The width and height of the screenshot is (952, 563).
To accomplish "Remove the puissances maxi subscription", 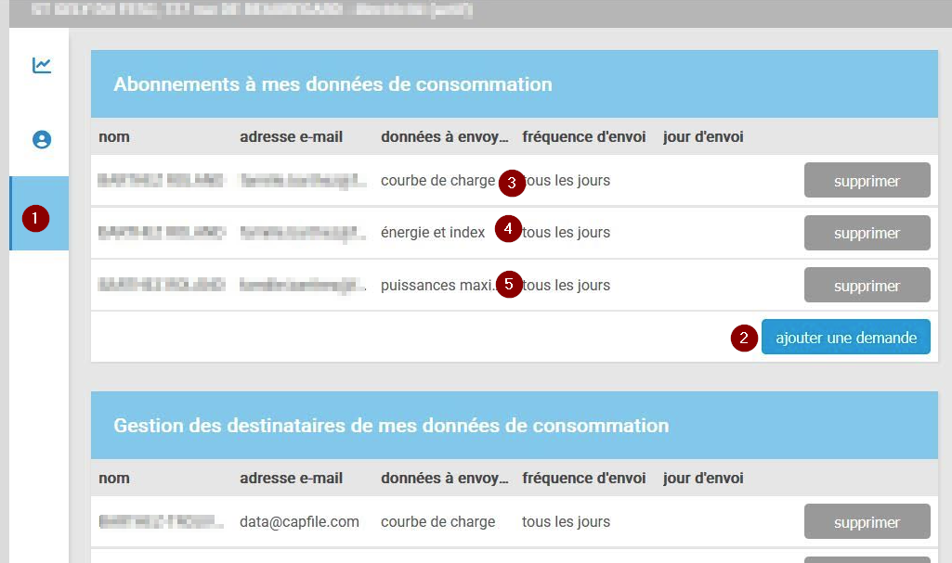I will coord(867,286).
